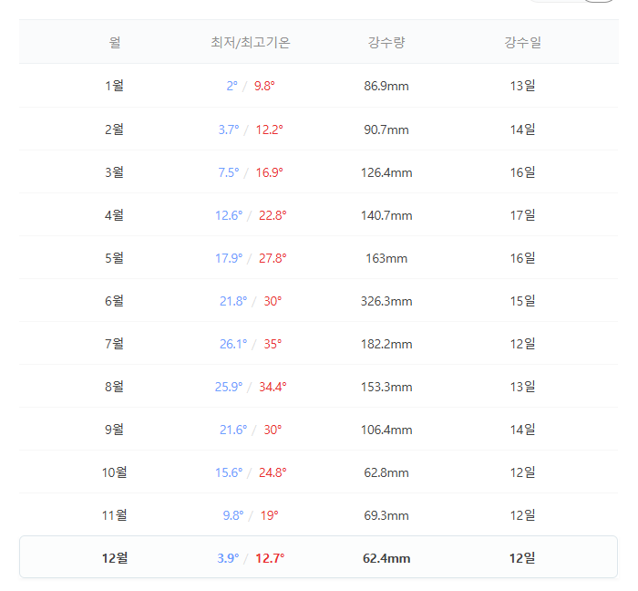The width and height of the screenshot is (638, 591).
Task: Click October high temperature 24.8°
Action: click(273, 472)
